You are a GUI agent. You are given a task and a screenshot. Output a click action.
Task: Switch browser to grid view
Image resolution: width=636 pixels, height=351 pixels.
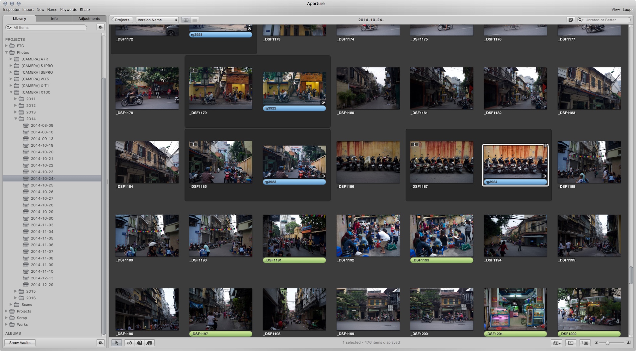coord(186,20)
